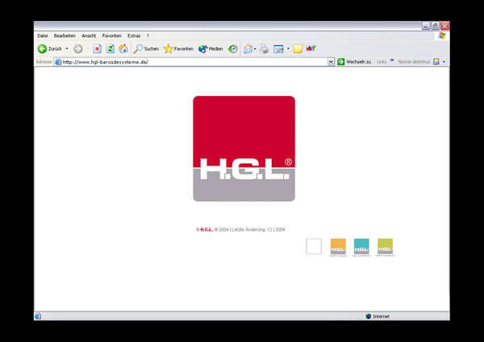The height and width of the screenshot is (342, 484).
Task: Open the Extras menu
Action: [134, 35]
